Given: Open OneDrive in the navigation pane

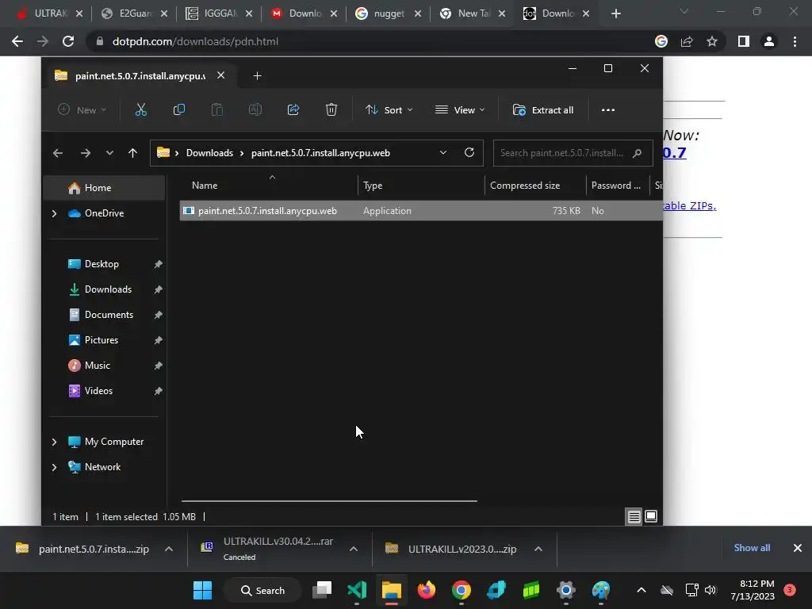Looking at the screenshot, I should 104,213.
